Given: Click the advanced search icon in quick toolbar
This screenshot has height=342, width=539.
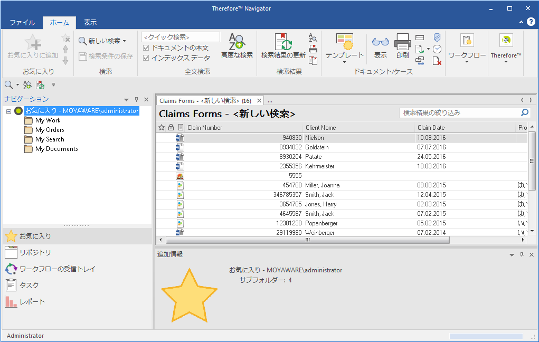Looking at the screenshot, I should pos(27,84).
